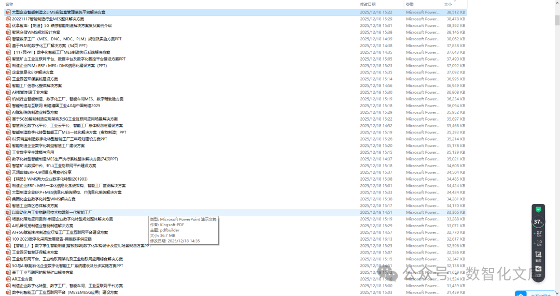The image size is (560, 296).
Task: Click the 1.0 K/s download speed indicator
Action: [538, 243]
